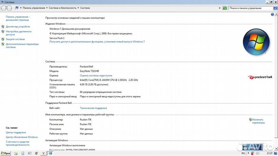Open the explorer folder icon on taskbar
The height and width of the screenshot is (156, 278).
coord(16,153)
